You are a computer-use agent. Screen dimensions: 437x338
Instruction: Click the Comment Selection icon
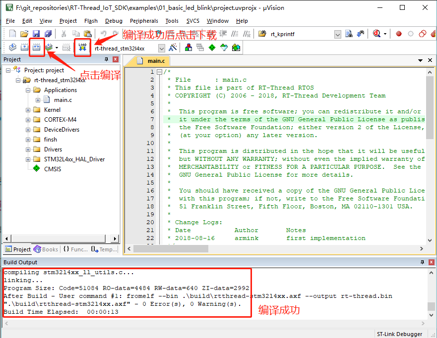pyautogui.click(x=235, y=34)
